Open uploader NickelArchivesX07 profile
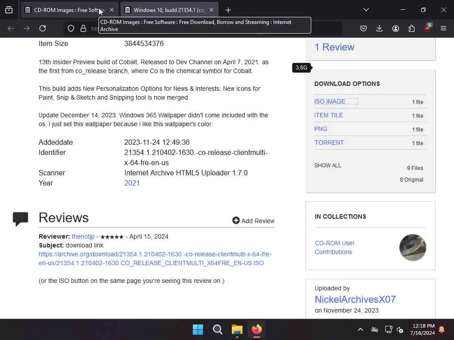 355,299
